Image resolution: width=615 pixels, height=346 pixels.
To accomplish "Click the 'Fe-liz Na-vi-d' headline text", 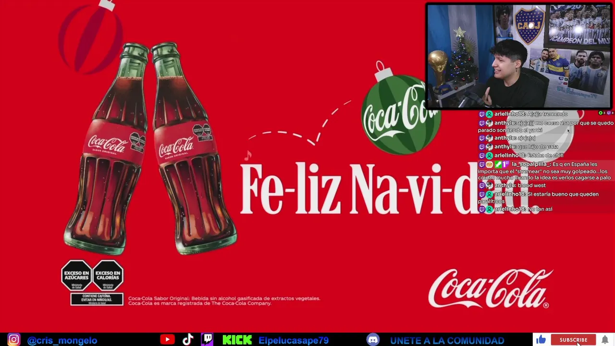I will [x=359, y=189].
